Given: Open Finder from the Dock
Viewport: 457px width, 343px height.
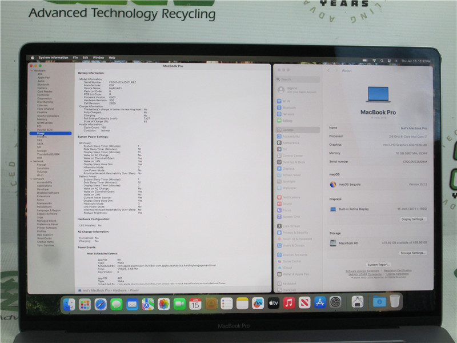Looking at the screenshot, I should [x=69, y=305].
